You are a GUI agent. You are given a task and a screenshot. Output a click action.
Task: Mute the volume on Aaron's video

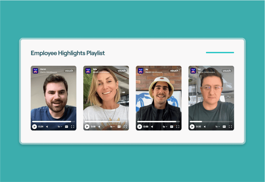(x=47, y=127)
